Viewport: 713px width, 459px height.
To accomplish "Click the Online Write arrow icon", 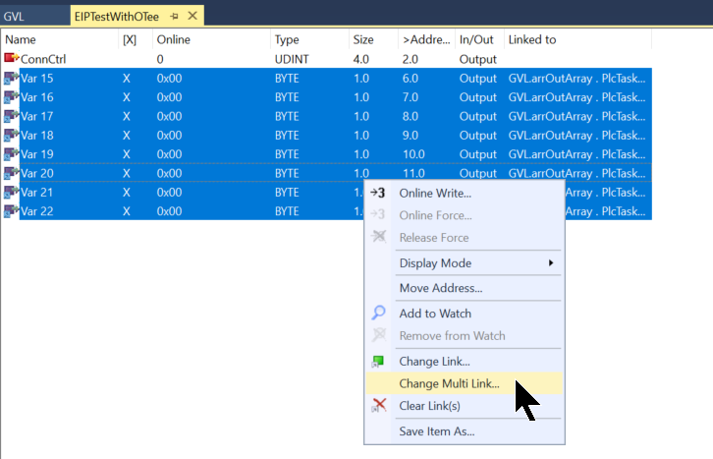I will [x=379, y=194].
